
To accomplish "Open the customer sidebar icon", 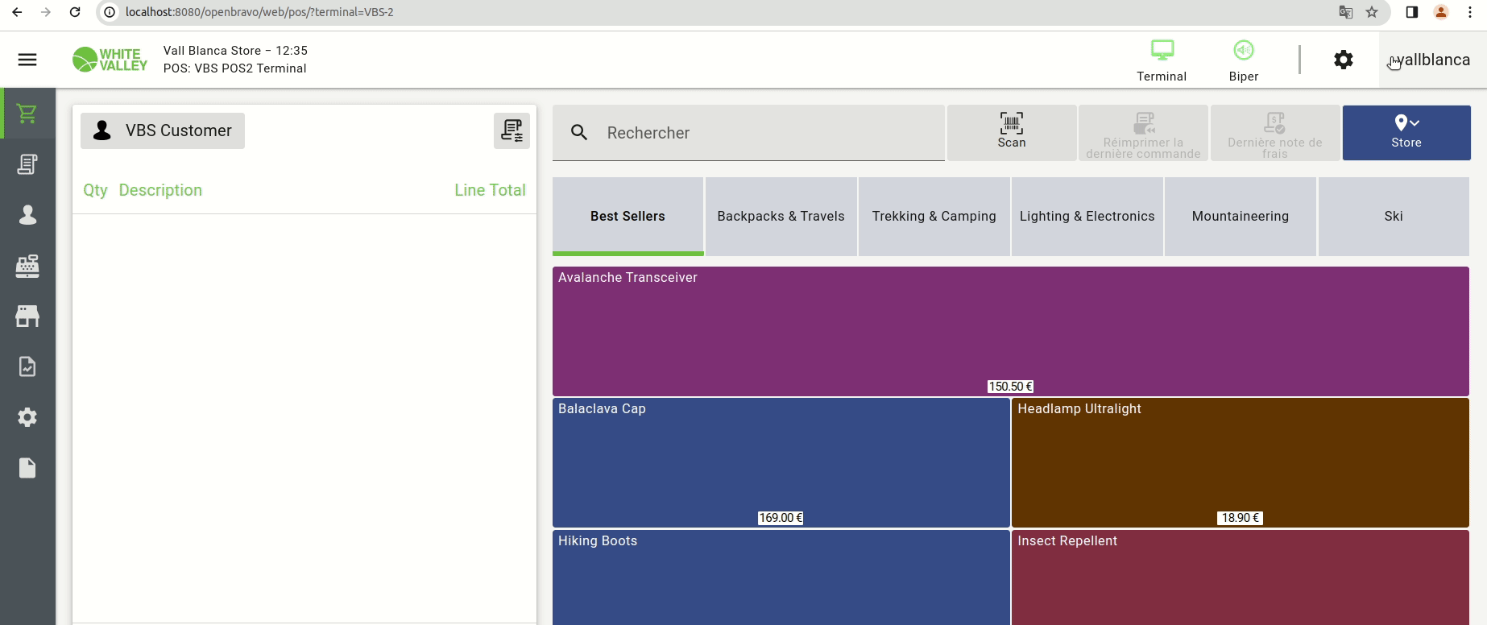I will pyautogui.click(x=27, y=215).
